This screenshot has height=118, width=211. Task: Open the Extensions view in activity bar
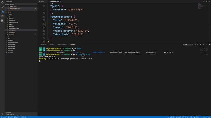(x=2, y=20)
